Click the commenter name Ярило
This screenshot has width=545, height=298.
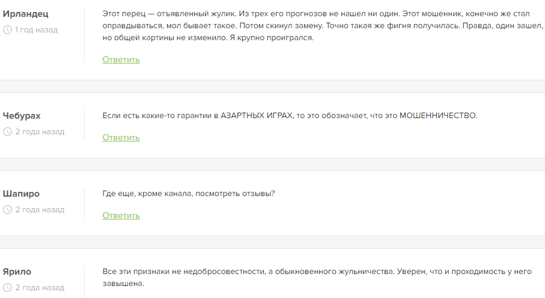pos(17,272)
